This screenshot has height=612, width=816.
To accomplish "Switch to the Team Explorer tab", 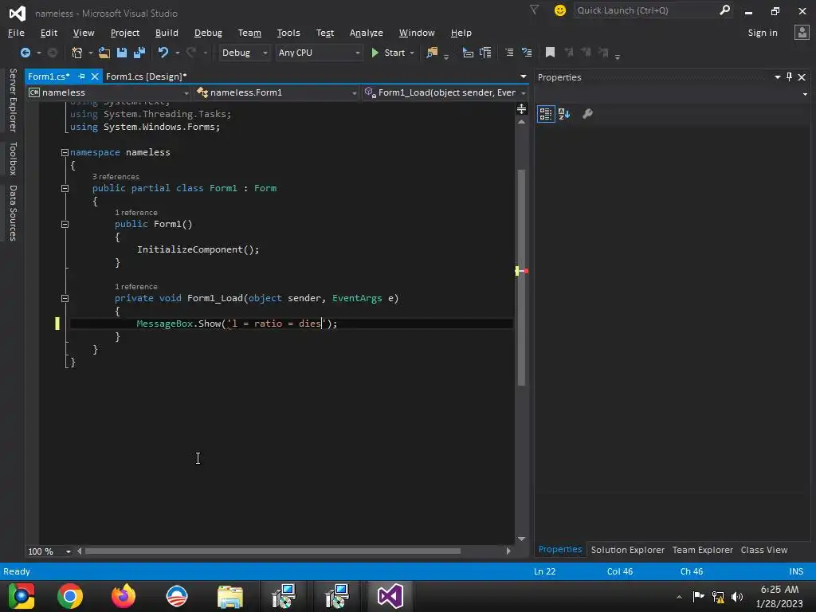I will coord(702,550).
